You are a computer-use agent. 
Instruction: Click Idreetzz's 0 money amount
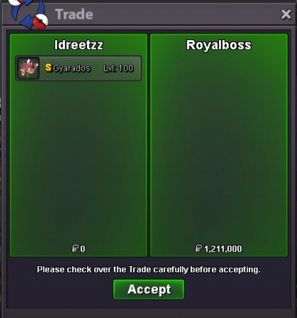82,249
